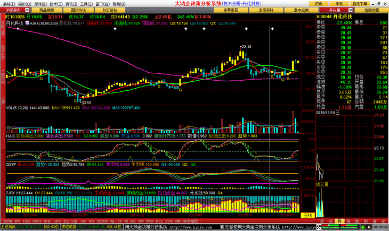This screenshot has height=231, width=389.
Task: Switch to 沪深股市 market tab
Action: (14, 10)
